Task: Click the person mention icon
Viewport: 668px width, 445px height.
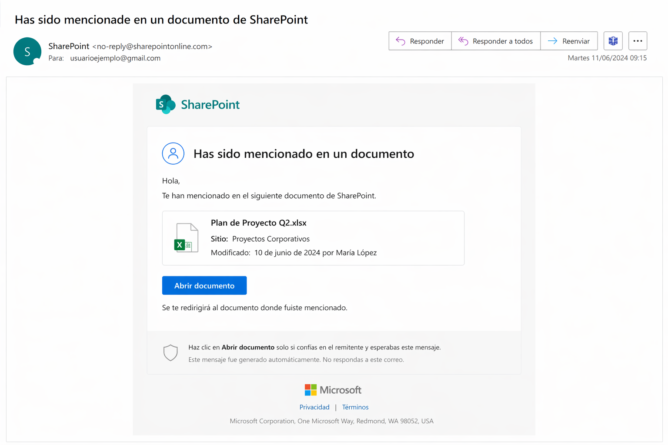Action: [173, 153]
